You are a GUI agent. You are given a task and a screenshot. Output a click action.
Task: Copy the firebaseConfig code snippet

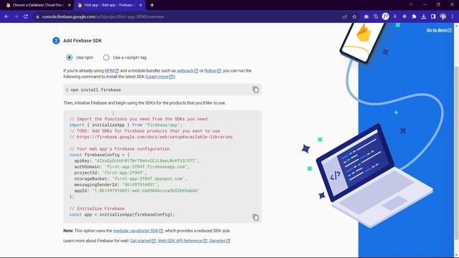coord(255,217)
